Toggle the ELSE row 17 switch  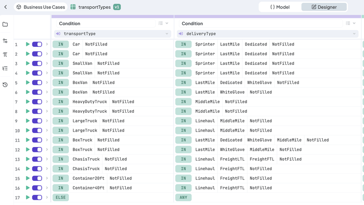(37, 198)
